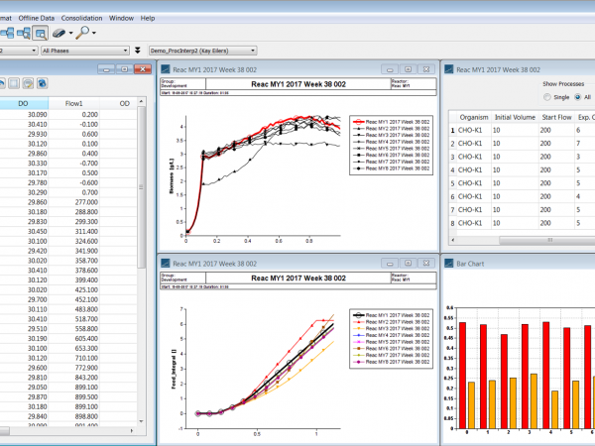Click Flow1 cell value 899.500

pos(74,396)
